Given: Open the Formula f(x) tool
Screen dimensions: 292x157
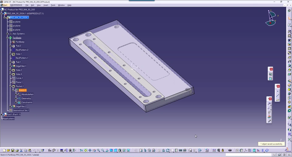Looking at the screenshot, I should (x=50, y=150).
